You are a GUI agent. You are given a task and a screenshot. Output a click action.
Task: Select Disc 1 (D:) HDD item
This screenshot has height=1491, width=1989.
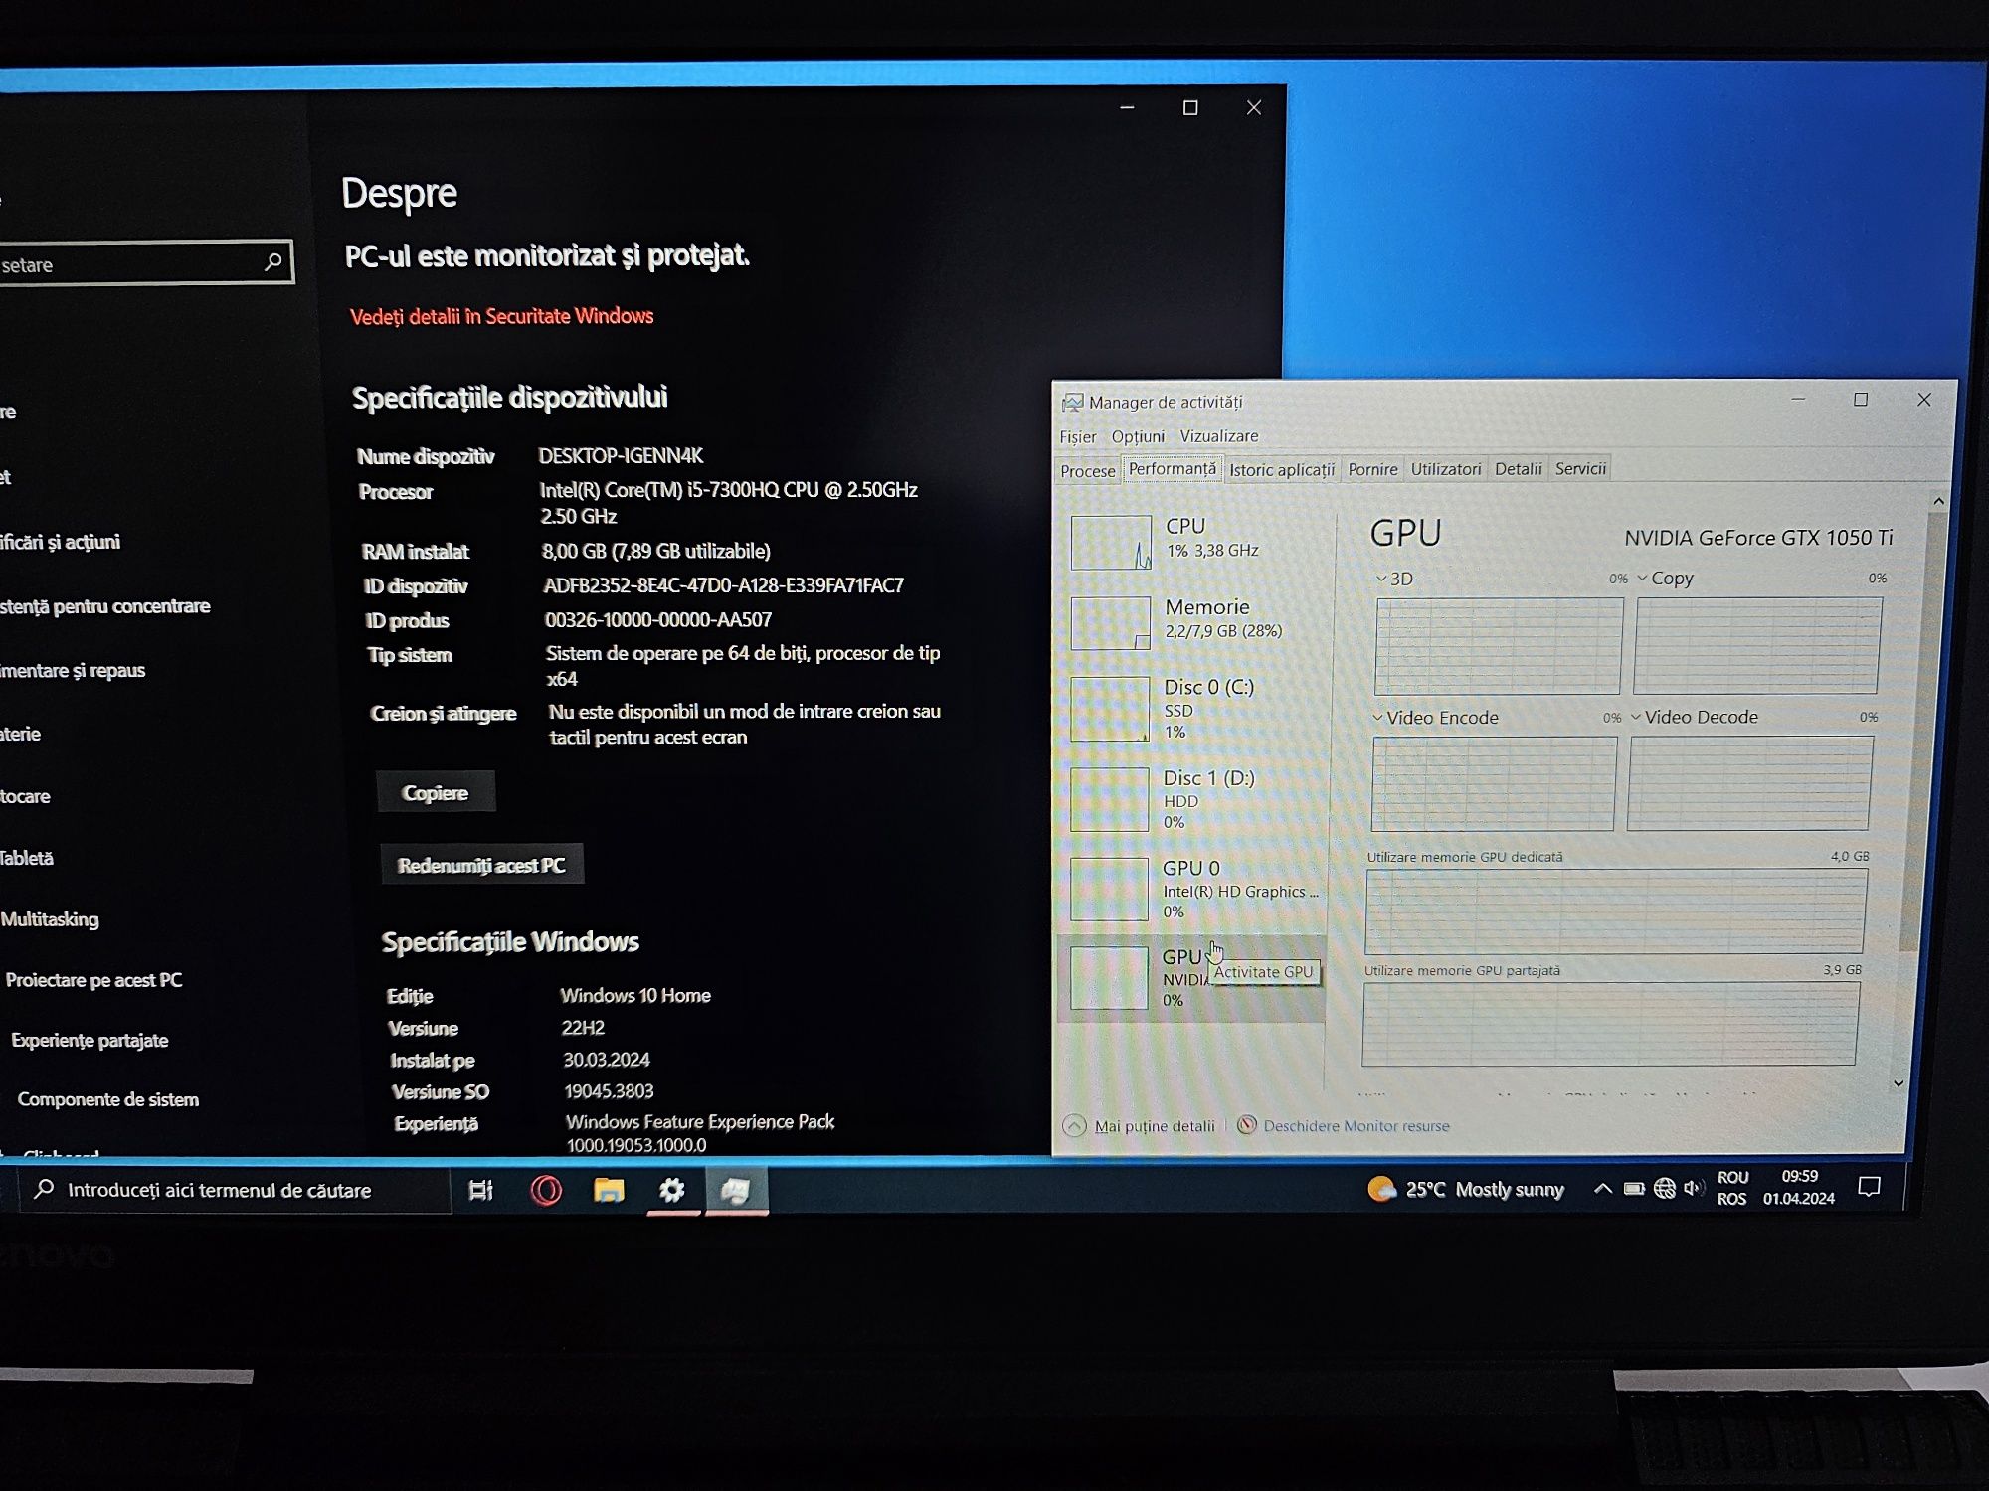tap(1191, 799)
